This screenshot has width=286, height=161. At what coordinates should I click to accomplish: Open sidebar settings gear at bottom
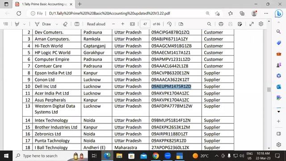pyautogui.click(x=278, y=144)
